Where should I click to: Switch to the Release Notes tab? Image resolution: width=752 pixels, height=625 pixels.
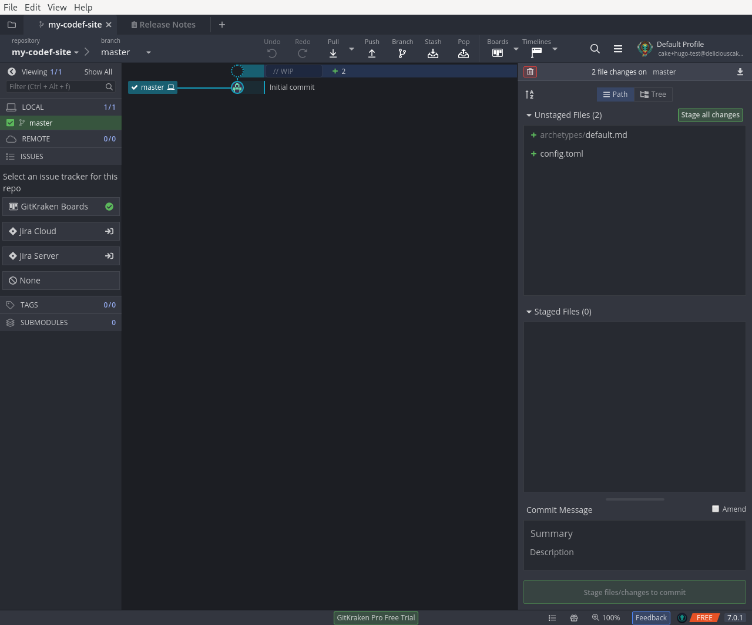163,25
